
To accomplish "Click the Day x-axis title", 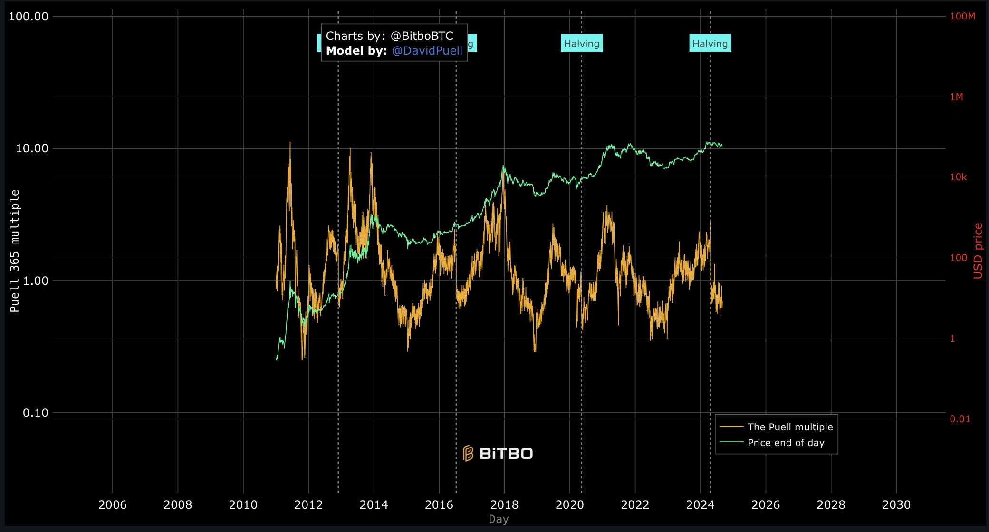I will (499, 519).
